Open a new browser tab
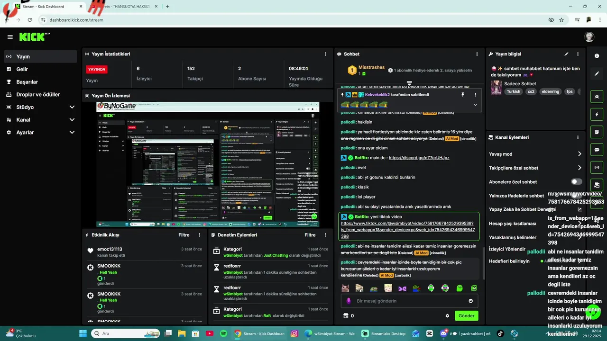Viewport: 607px width, 341px height. click(x=167, y=7)
